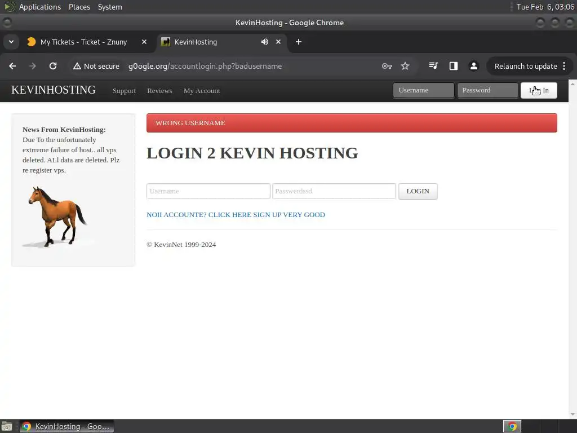The image size is (577, 433).
Task: Open the Places menu
Action: pyautogui.click(x=79, y=7)
